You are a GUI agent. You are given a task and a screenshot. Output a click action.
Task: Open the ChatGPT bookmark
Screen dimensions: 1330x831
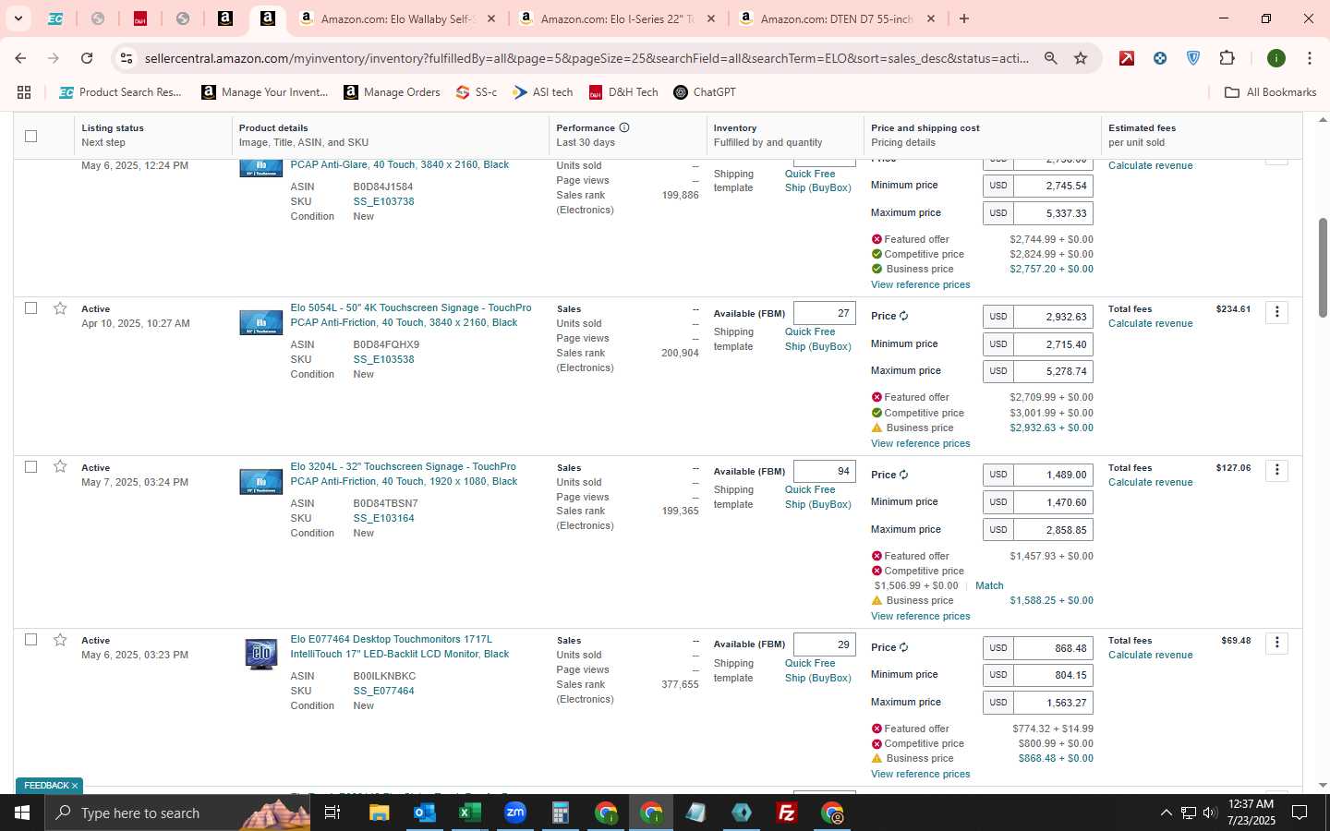[x=705, y=92]
